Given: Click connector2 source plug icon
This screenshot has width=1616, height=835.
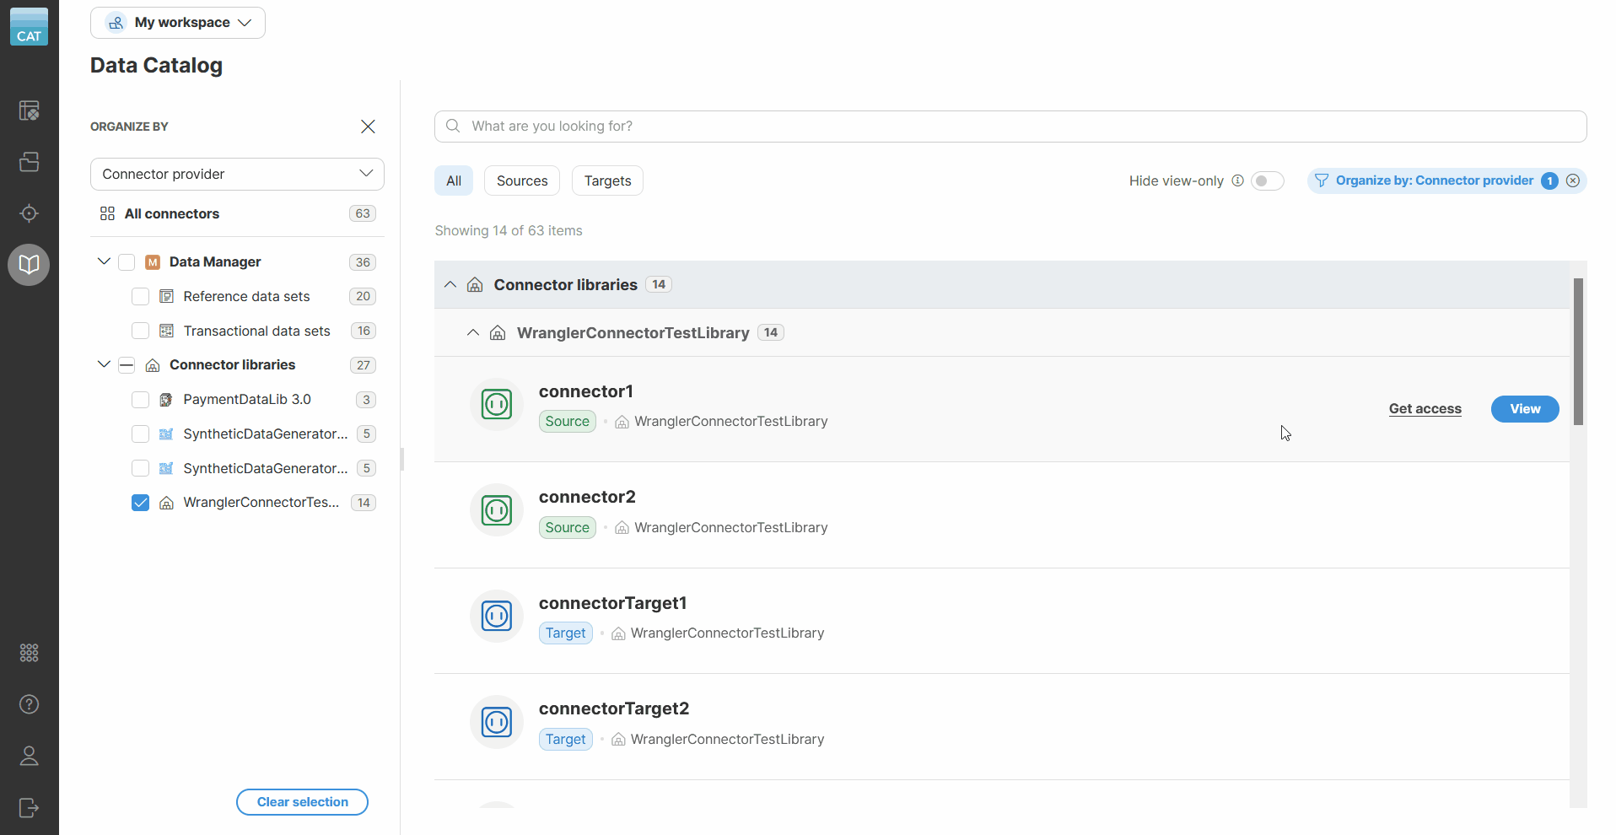Looking at the screenshot, I should pyautogui.click(x=497, y=510).
